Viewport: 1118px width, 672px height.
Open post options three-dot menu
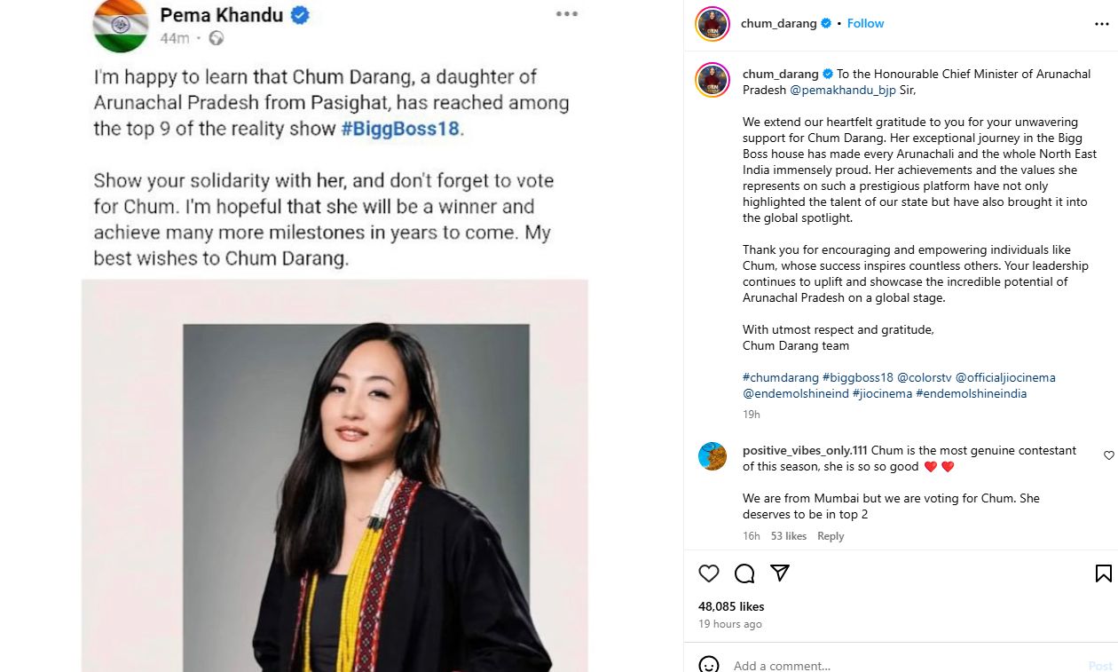point(1101,24)
